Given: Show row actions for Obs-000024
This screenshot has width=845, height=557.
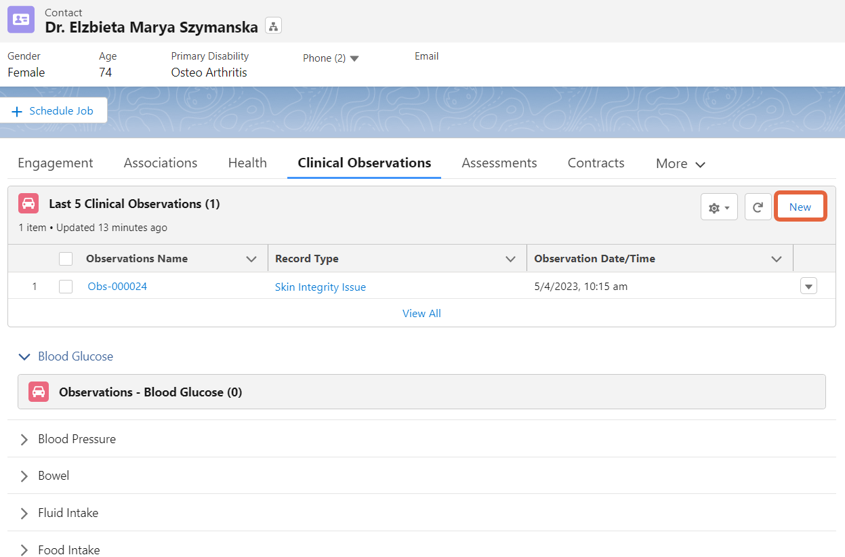Looking at the screenshot, I should click(808, 286).
